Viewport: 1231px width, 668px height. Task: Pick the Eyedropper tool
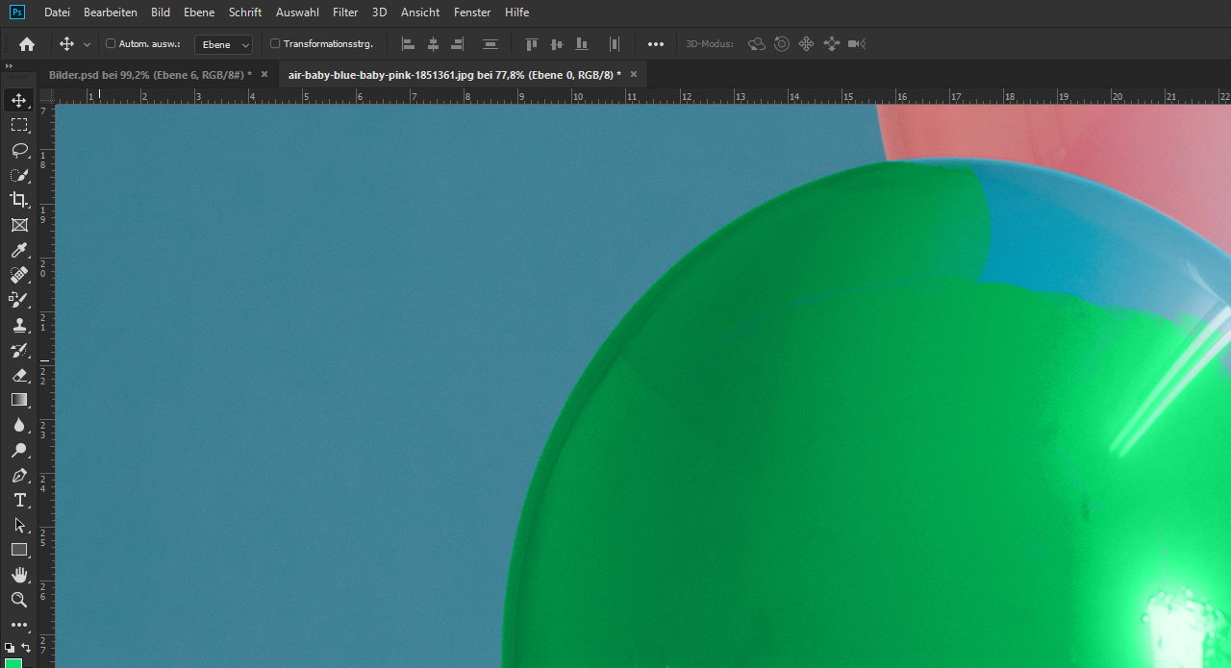(19, 250)
